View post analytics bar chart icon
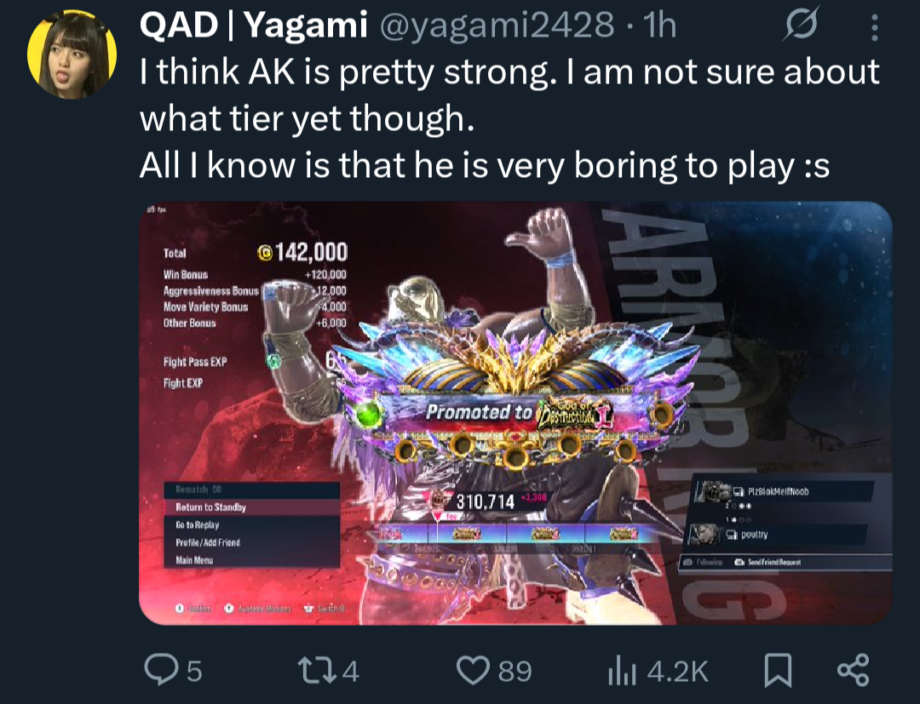Image resolution: width=920 pixels, height=704 pixels. click(x=622, y=671)
